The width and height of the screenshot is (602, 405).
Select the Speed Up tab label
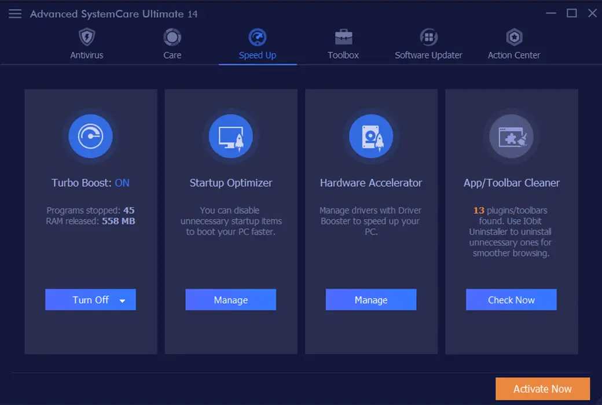click(257, 56)
